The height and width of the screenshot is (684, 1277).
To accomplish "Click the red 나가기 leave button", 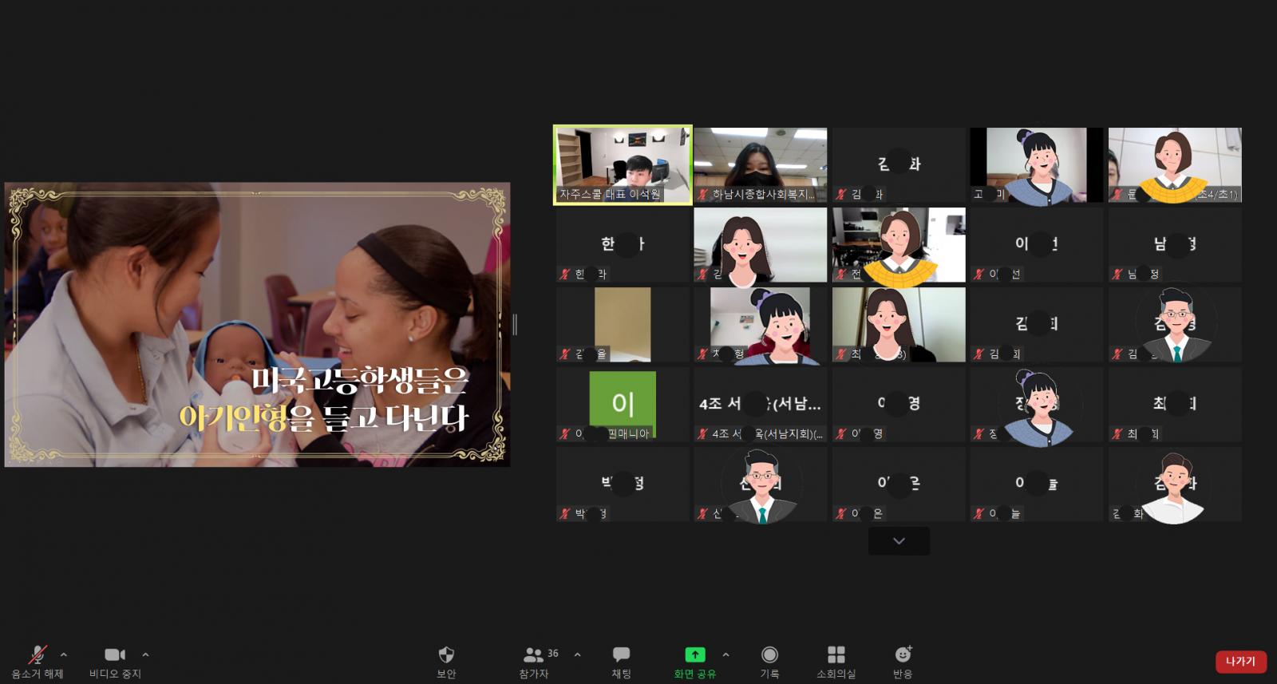I will (1240, 662).
